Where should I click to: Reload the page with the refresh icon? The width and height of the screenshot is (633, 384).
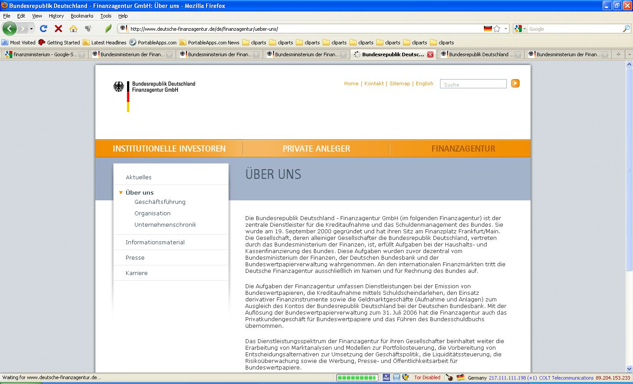[44, 29]
